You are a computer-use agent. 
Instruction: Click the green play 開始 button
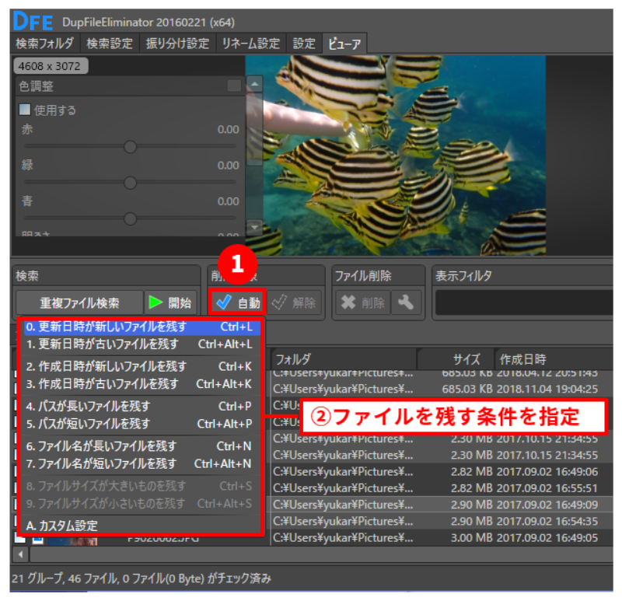(171, 302)
